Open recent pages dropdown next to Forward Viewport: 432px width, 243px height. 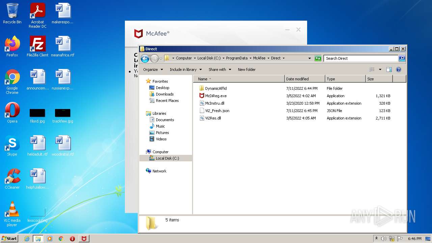click(x=161, y=58)
